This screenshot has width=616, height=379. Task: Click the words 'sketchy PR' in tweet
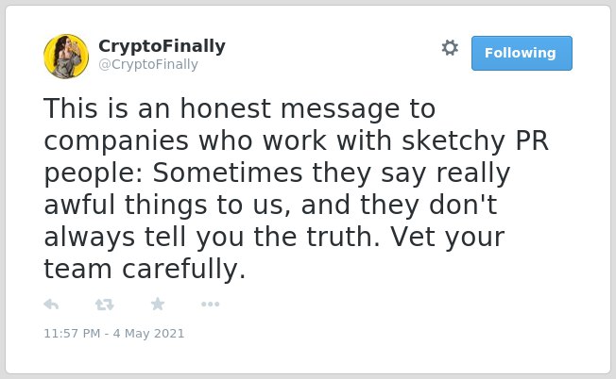click(474, 141)
